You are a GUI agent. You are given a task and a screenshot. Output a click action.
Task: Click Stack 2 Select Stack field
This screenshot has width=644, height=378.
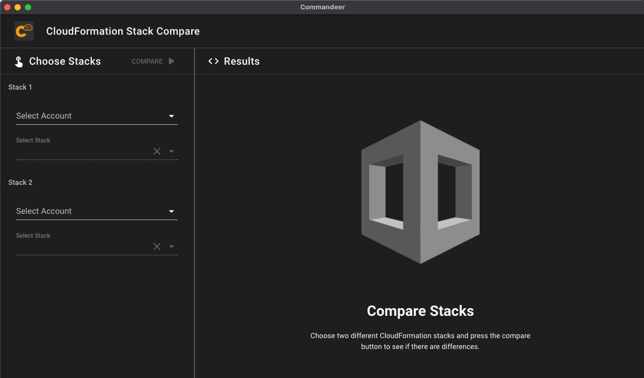97,243
